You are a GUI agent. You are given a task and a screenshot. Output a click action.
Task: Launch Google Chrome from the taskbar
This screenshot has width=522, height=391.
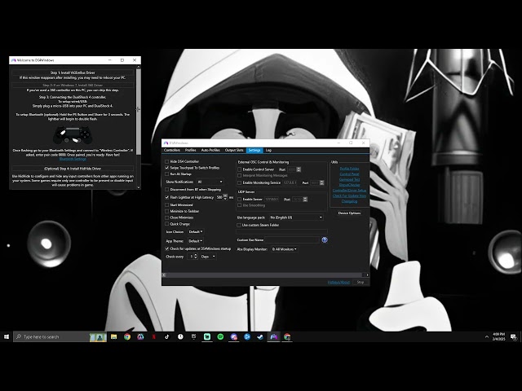point(127,336)
